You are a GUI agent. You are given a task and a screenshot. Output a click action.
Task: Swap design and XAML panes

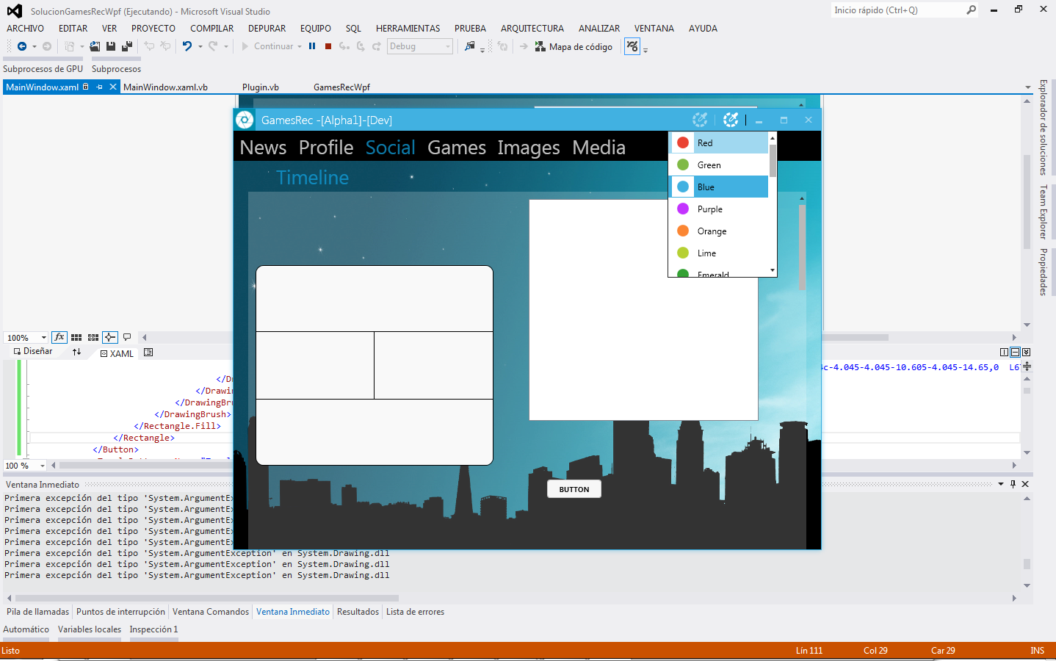76,352
